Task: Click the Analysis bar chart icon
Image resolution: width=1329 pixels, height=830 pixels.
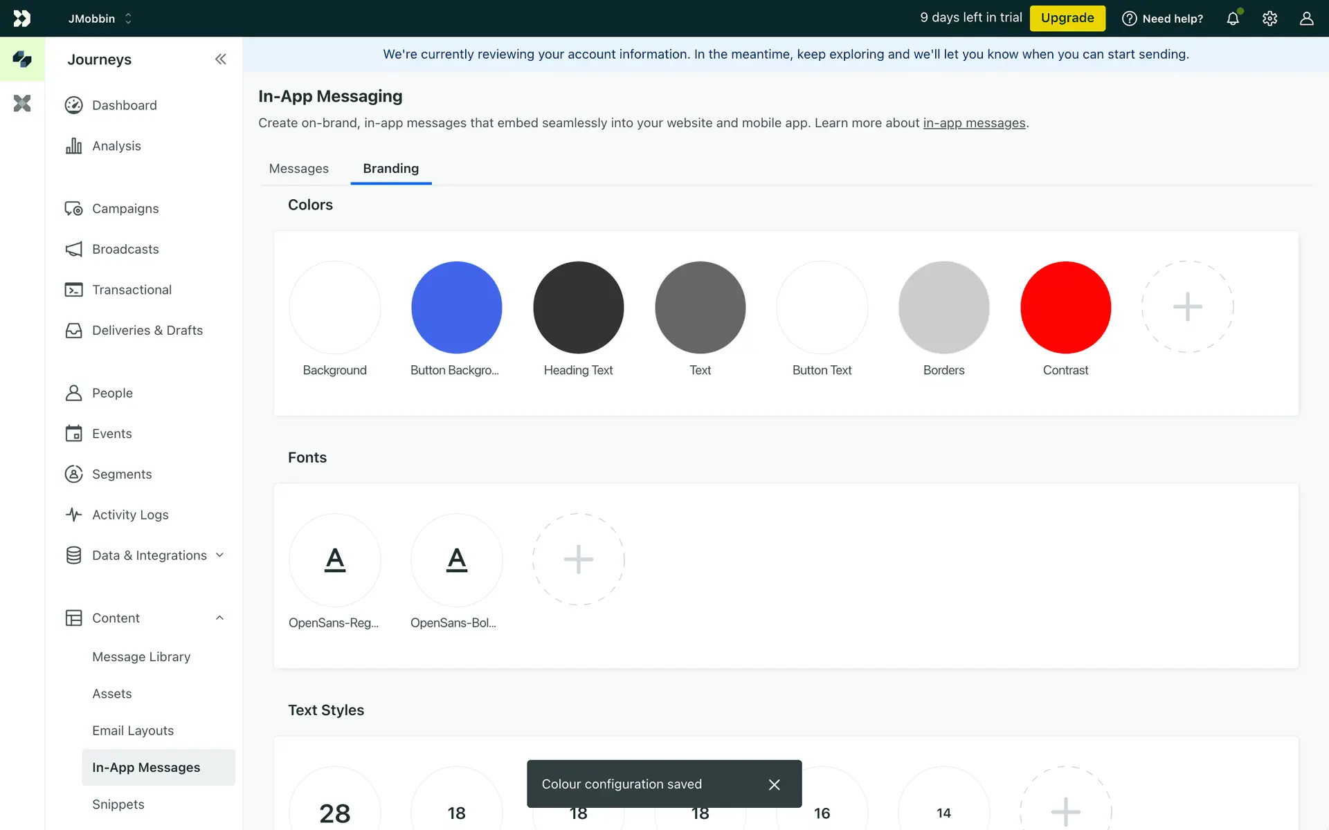Action: (74, 146)
